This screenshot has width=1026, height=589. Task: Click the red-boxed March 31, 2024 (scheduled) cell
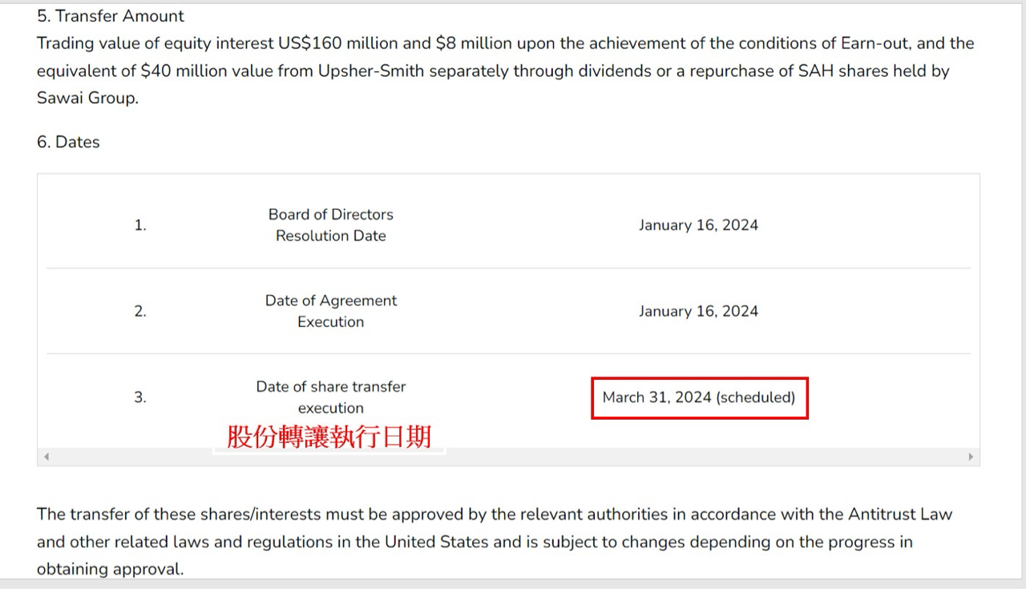click(x=699, y=397)
